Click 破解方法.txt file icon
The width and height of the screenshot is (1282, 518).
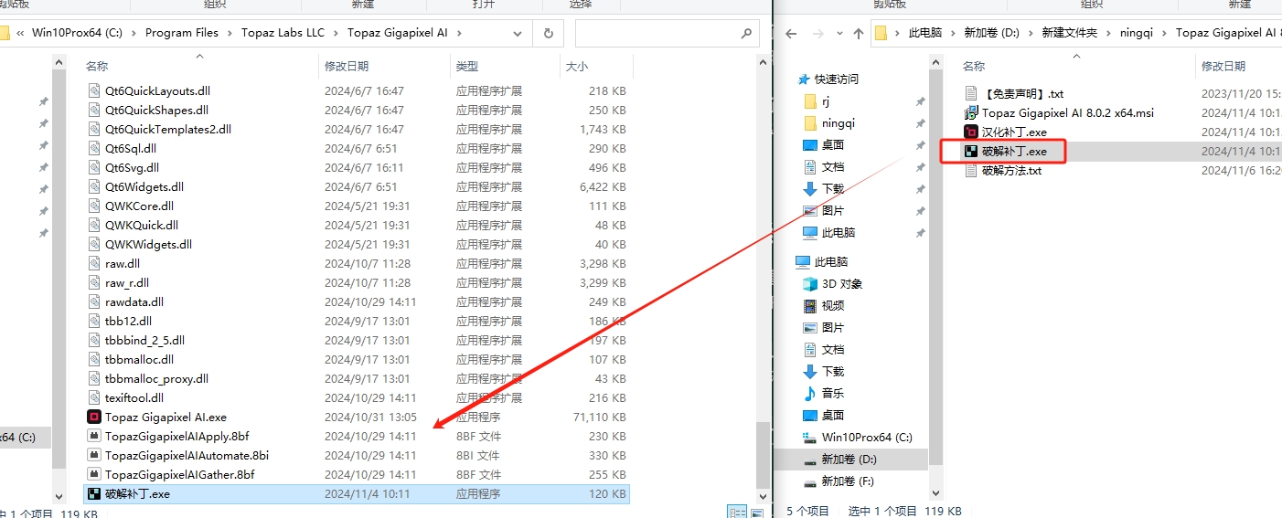point(972,171)
